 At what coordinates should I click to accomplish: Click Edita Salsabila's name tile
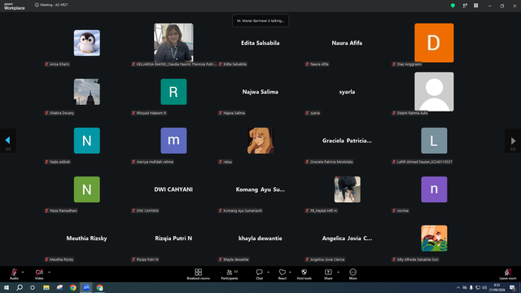(260, 43)
